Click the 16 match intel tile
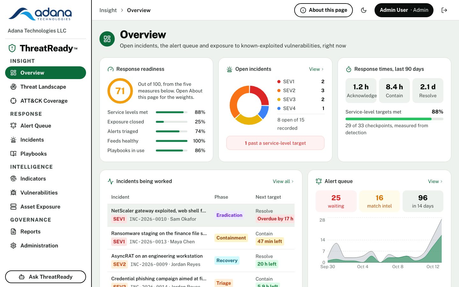This screenshot has height=287, width=459. tap(379, 201)
